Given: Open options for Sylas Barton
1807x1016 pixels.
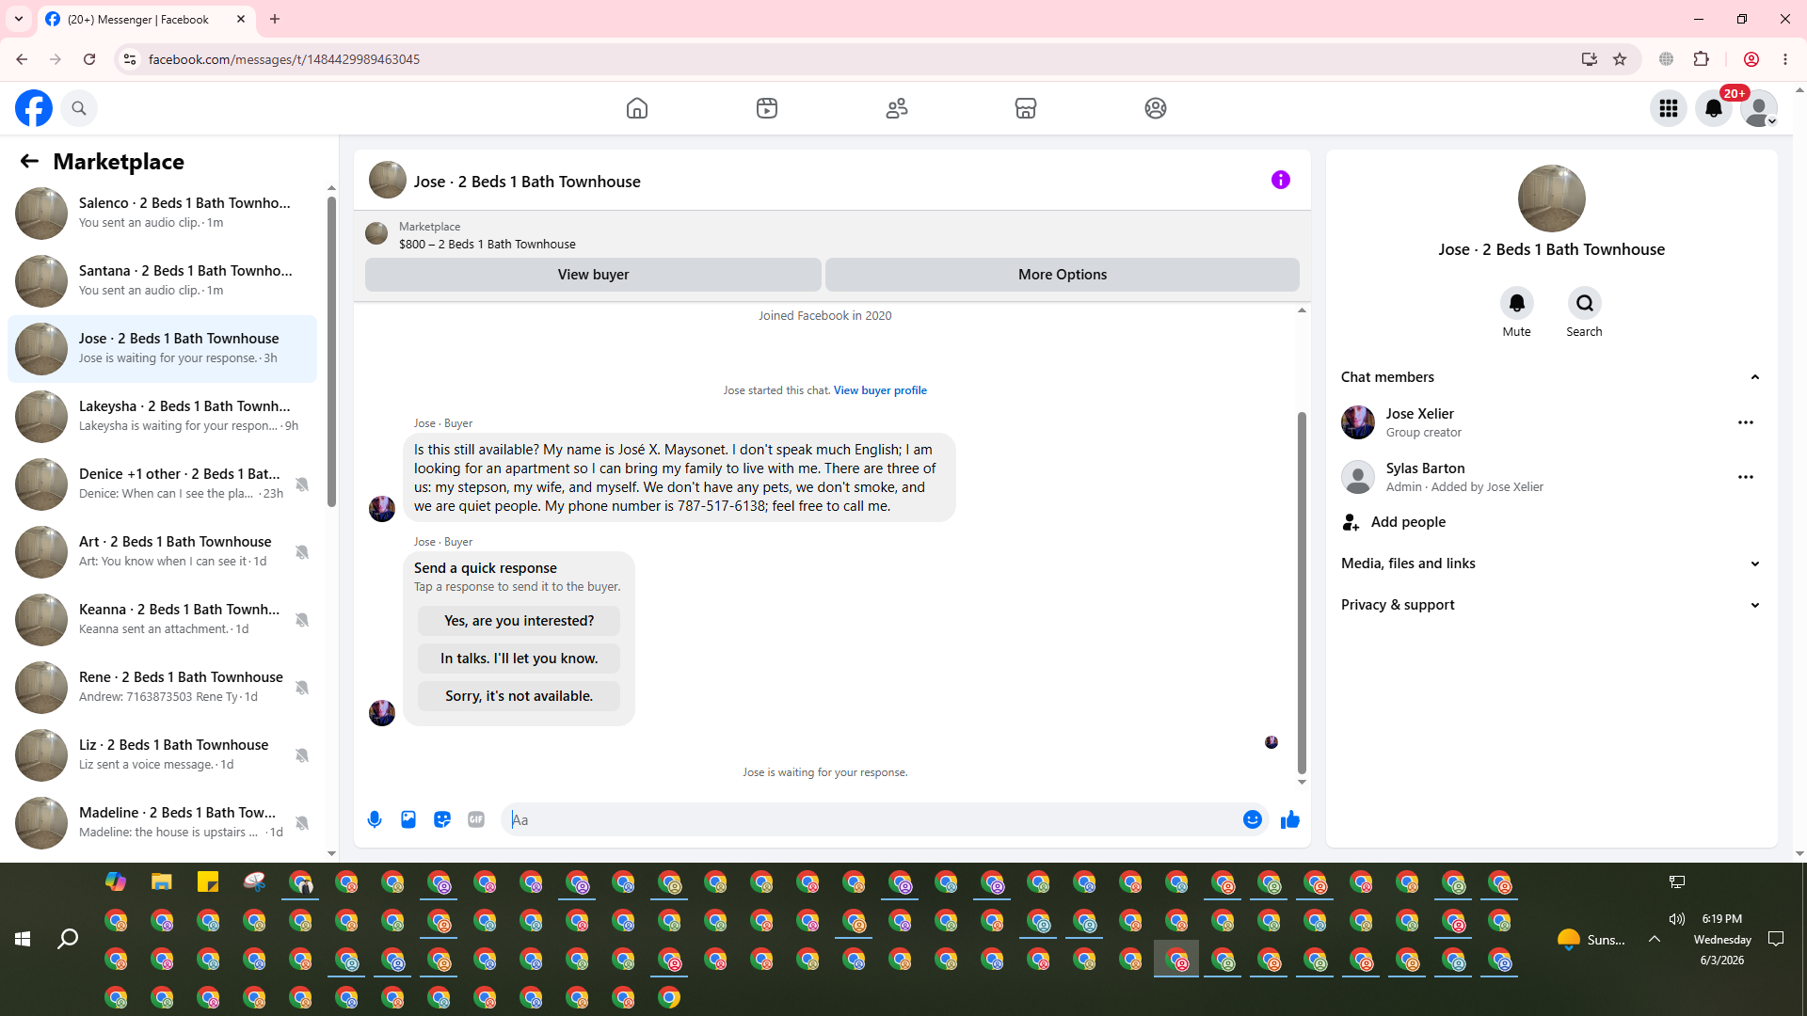Looking at the screenshot, I should click(x=1746, y=477).
